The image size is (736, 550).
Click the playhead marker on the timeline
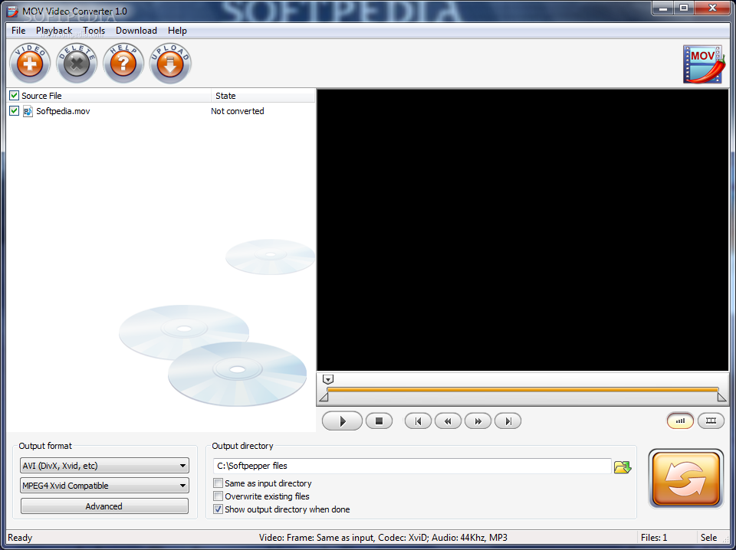tap(328, 379)
